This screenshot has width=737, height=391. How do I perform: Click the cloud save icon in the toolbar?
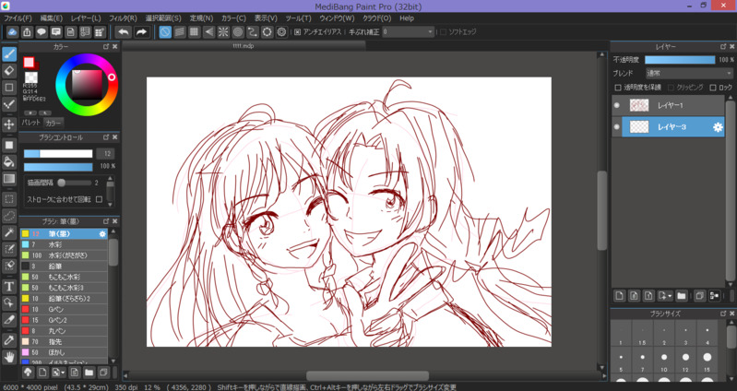12,32
